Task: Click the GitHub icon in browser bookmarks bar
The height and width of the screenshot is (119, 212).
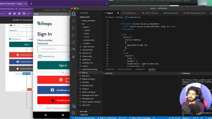Action: (x=24, y=14)
